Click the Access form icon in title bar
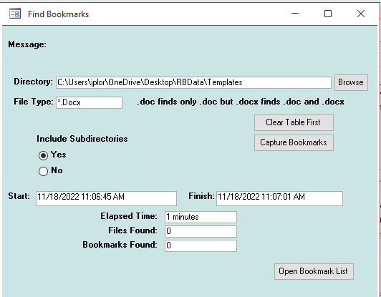 pos(15,14)
